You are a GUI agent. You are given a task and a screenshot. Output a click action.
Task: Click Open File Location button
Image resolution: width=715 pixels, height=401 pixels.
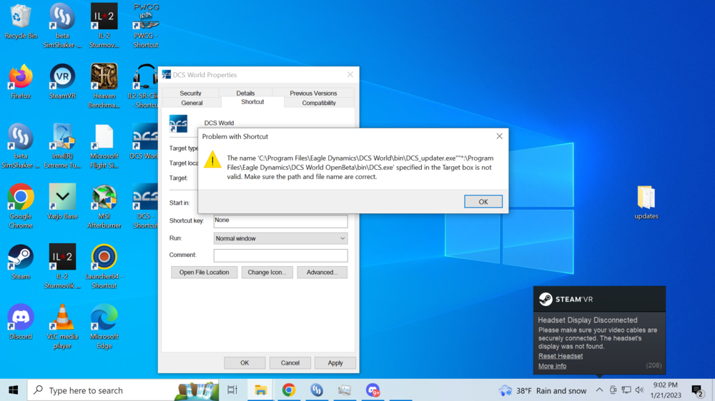tap(204, 272)
